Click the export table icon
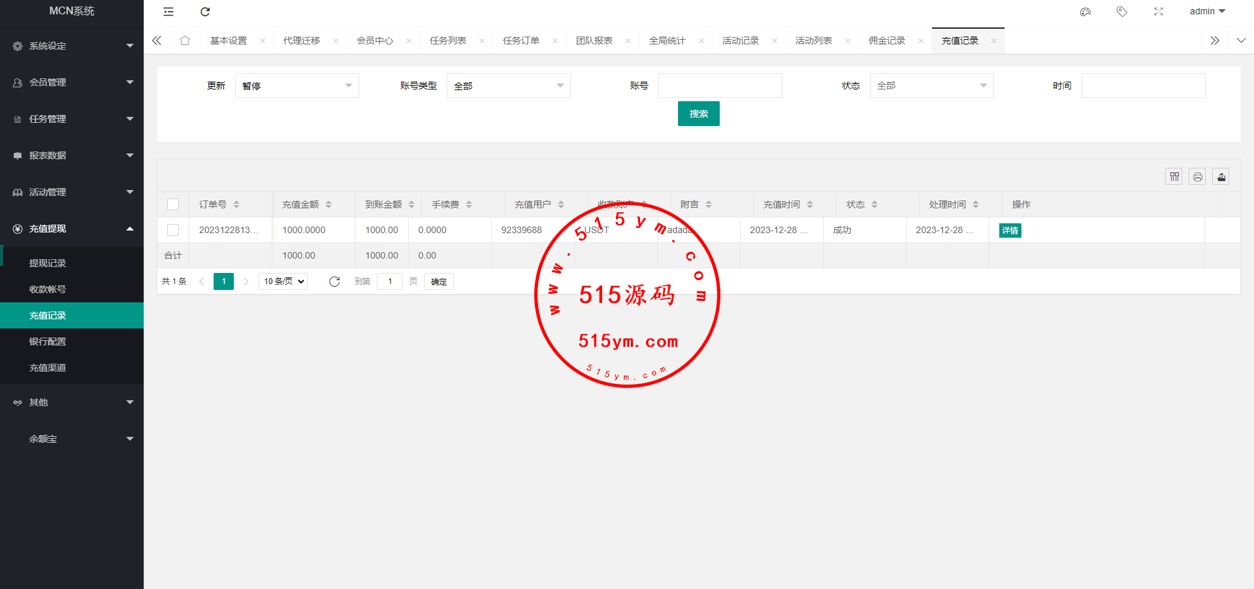The image size is (1254, 589). 1221,176
